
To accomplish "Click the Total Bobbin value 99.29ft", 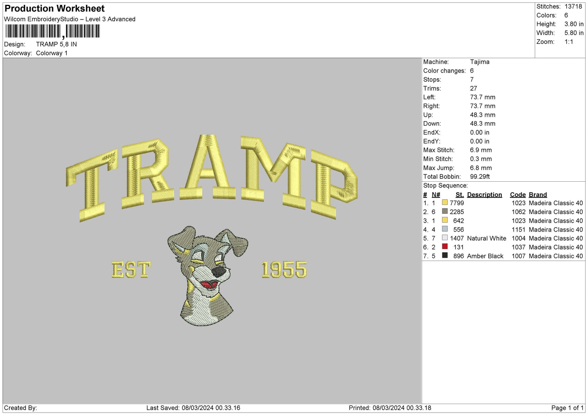I will 480,177.
